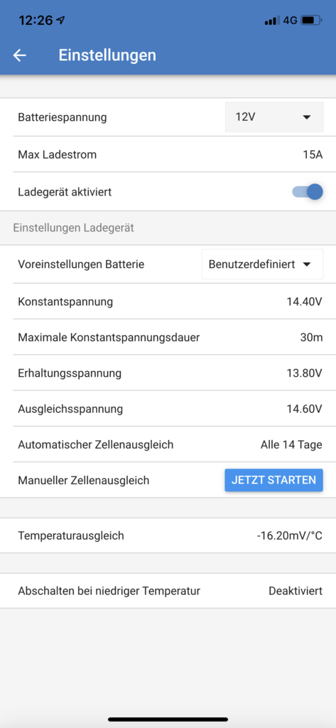Tap the 4G network indicator
Screen dimensions: 336x728
pyautogui.click(x=290, y=21)
